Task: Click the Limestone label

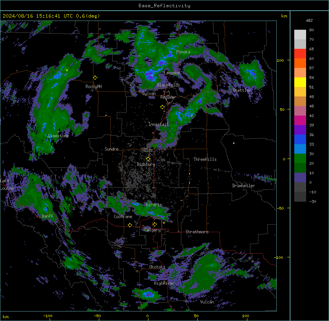Action: 58,136
